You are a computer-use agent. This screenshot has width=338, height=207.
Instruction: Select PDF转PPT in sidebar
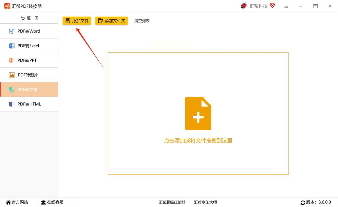(29, 60)
